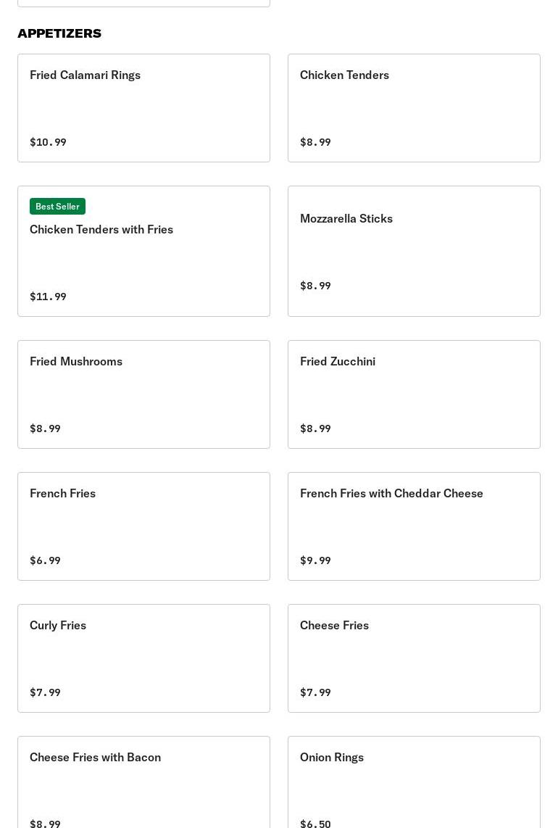Viewport: 558px width, 828px height.
Task: Click the Best Seller badge
Action: coord(57,207)
